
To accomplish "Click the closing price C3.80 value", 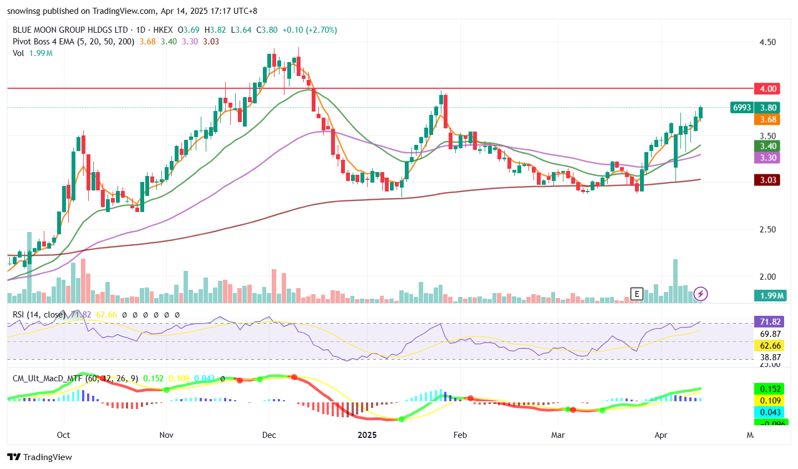I will 267,30.
